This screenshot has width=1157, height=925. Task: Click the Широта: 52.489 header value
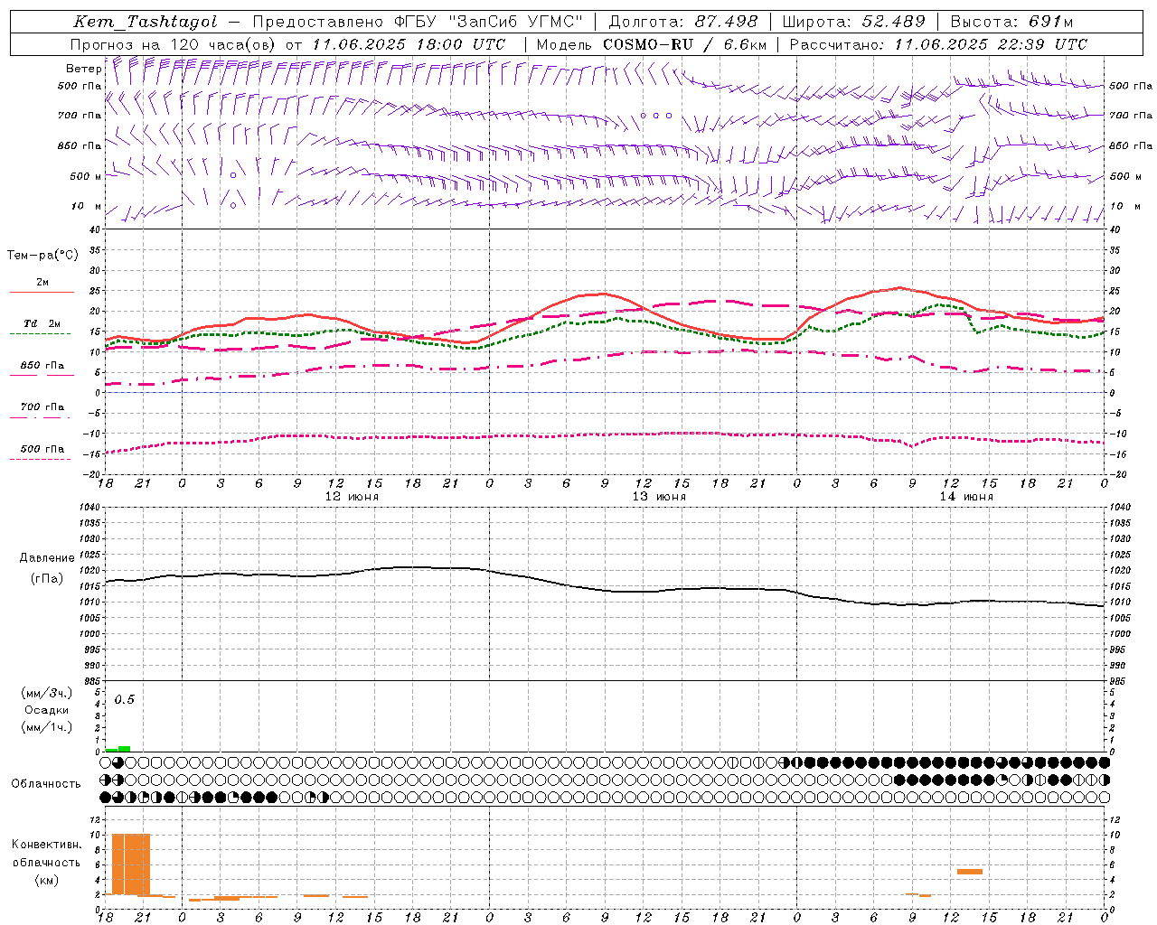(x=854, y=22)
